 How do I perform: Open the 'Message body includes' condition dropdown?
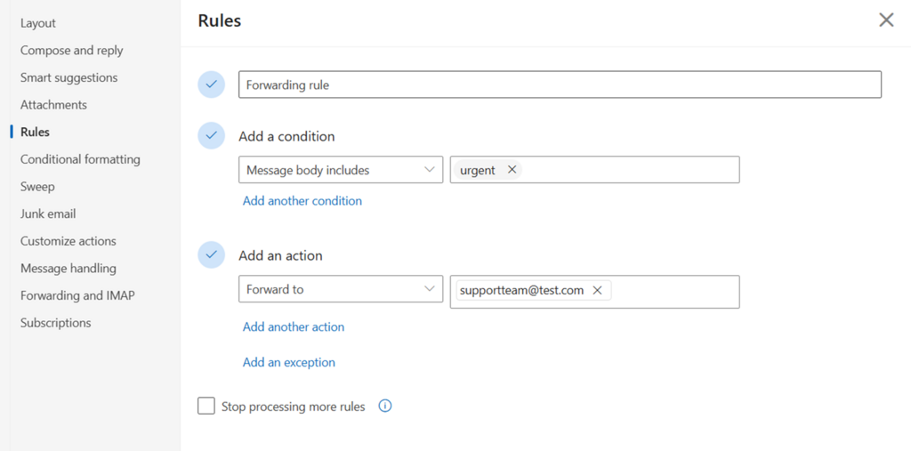341,170
